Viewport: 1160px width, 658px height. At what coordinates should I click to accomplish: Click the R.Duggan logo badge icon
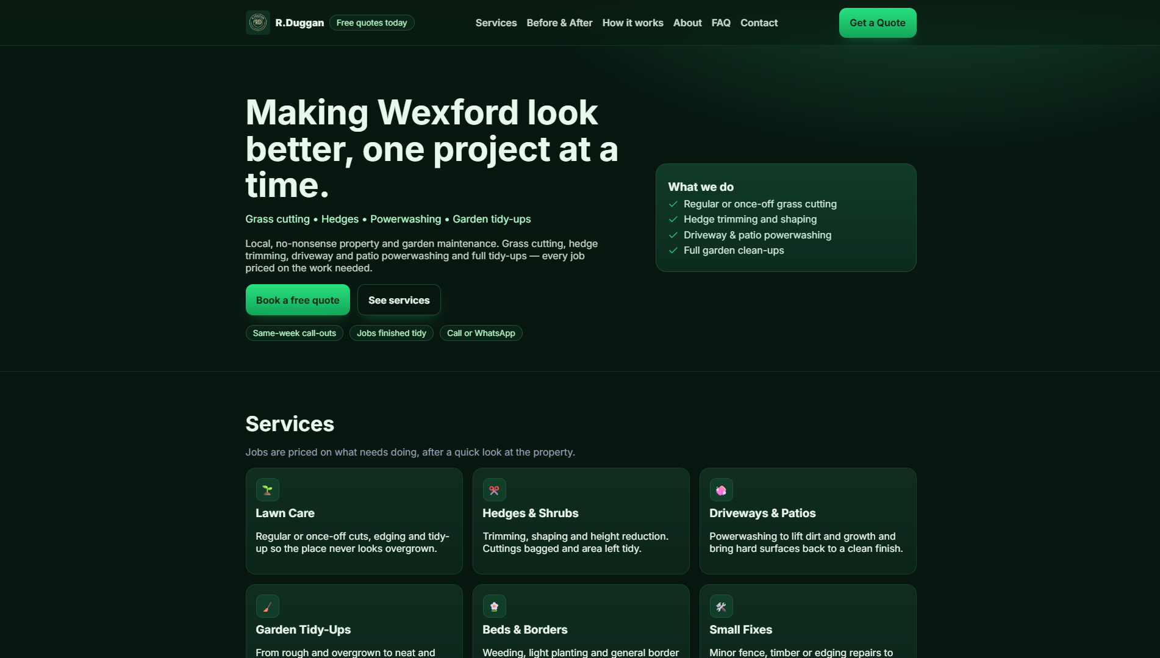[x=257, y=23]
